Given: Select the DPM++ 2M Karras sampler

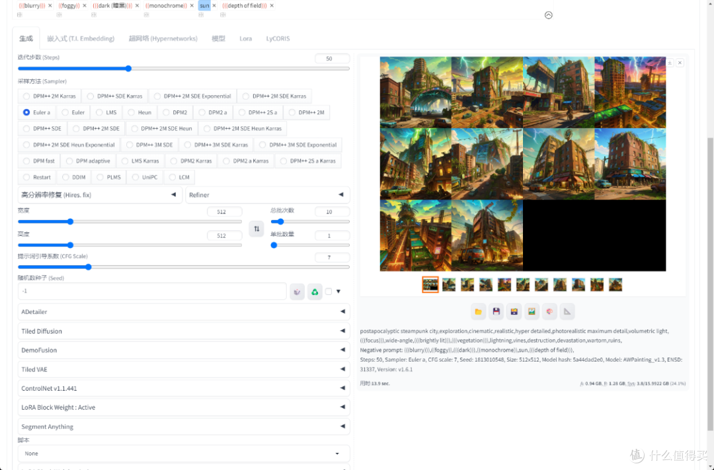Looking at the screenshot, I should [50, 96].
